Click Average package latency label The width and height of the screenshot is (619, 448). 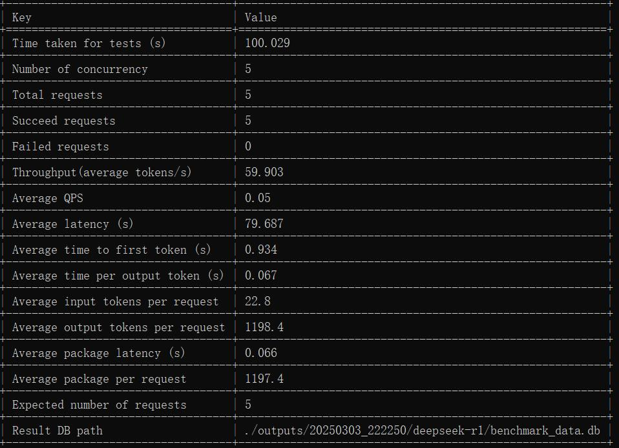[99, 353]
